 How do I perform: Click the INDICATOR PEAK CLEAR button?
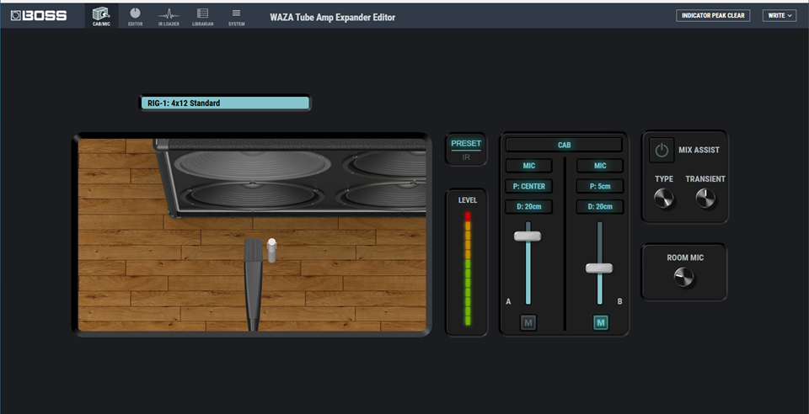click(x=713, y=15)
